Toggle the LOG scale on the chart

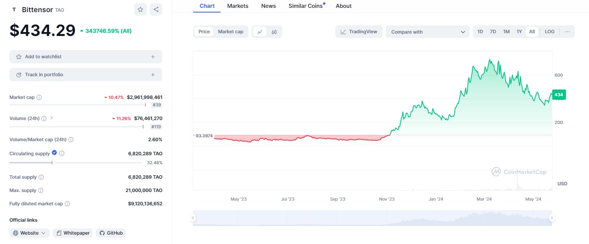tap(549, 32)
